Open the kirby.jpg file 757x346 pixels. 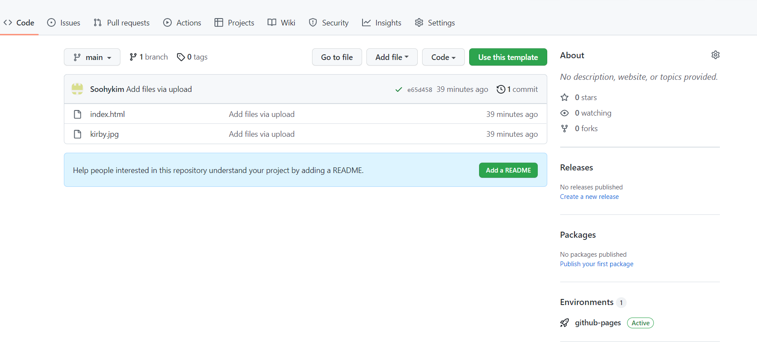click(104, 134)
